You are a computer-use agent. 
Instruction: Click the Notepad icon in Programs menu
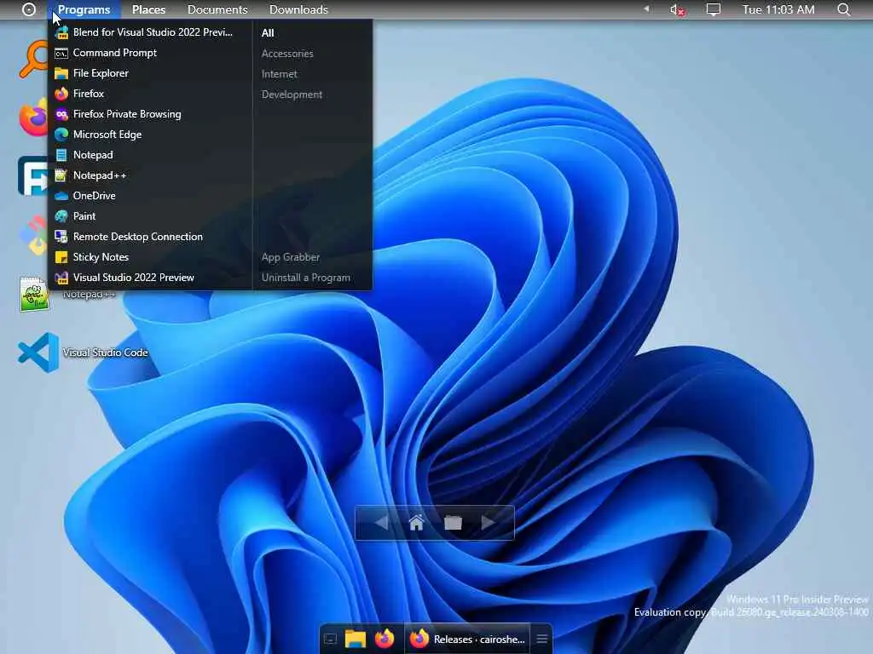click(x=61, y=155)
